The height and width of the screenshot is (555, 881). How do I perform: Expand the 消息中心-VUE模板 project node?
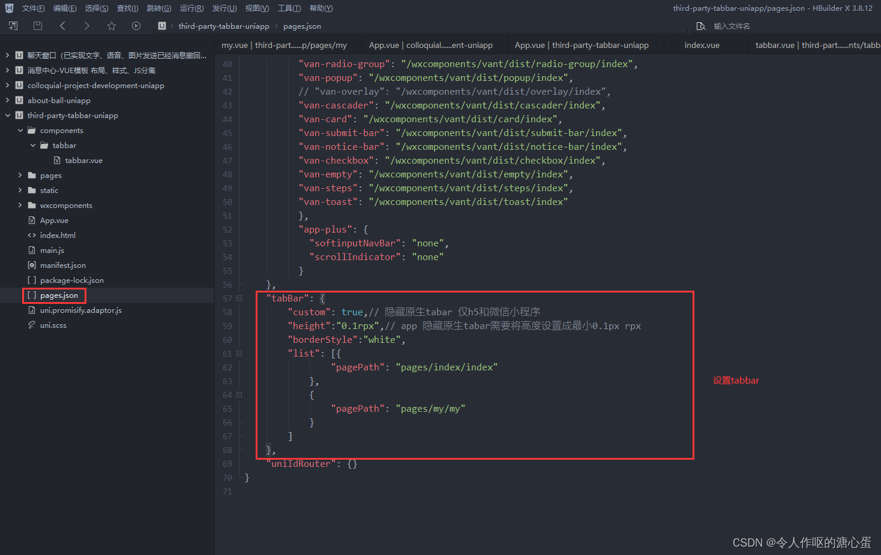pos(7,70)
